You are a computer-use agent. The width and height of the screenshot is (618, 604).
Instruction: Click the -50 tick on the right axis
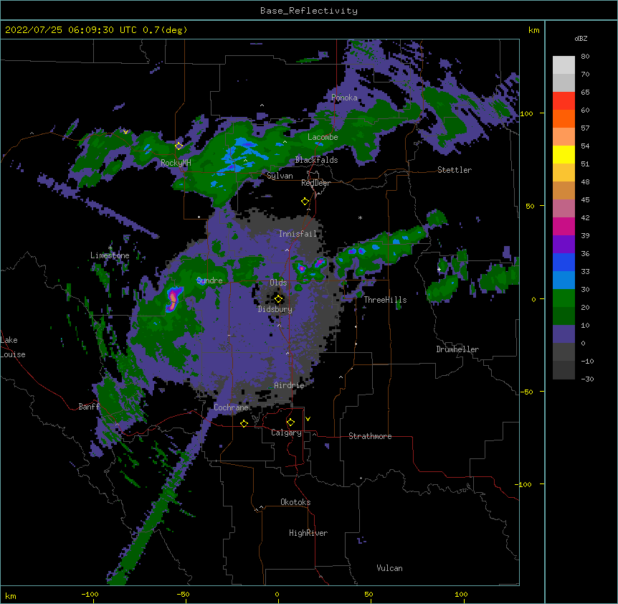pos(526,392)
